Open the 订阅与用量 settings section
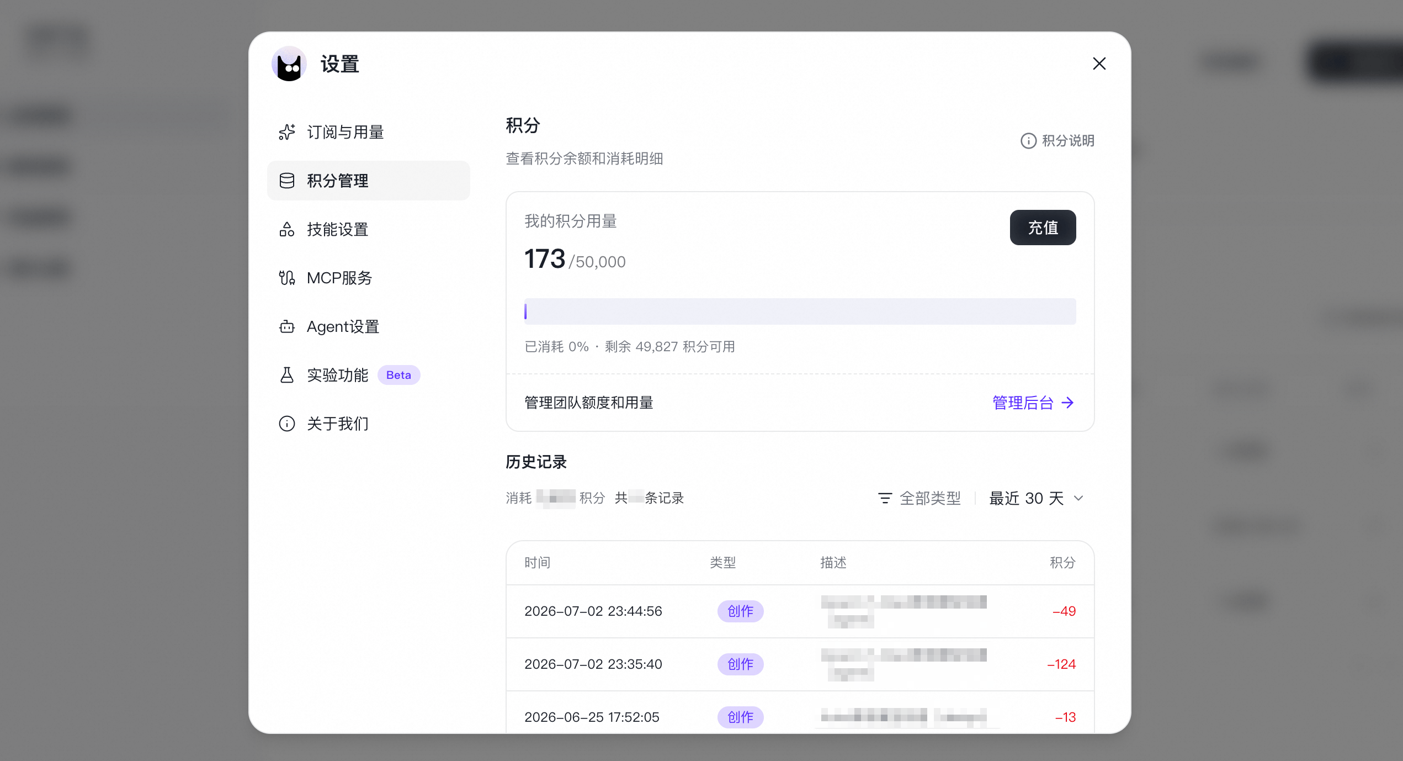Screen dimensions: 1403x761 click(368, 133)
